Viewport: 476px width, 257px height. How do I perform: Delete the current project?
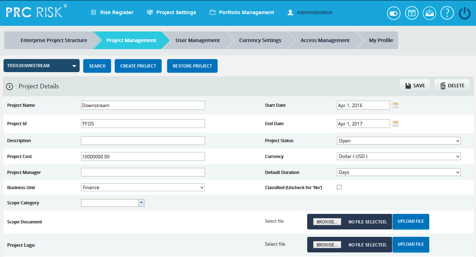[x=452, y=86]
